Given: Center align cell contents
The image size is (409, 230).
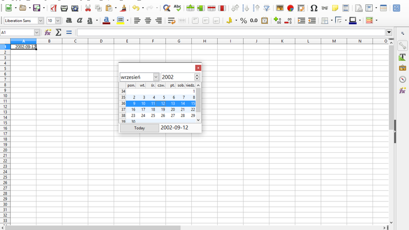Looking at the screenshot, I should pyautogui.click(x=148, y=20).
